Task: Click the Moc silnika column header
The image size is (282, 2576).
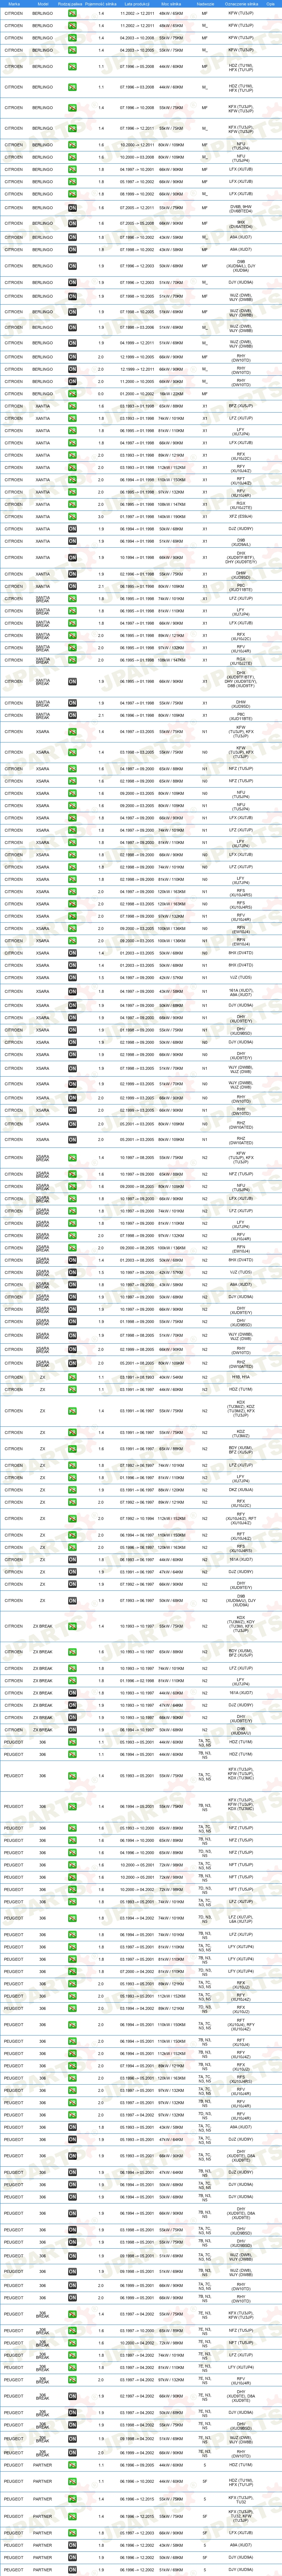Action: click(171, 4)
